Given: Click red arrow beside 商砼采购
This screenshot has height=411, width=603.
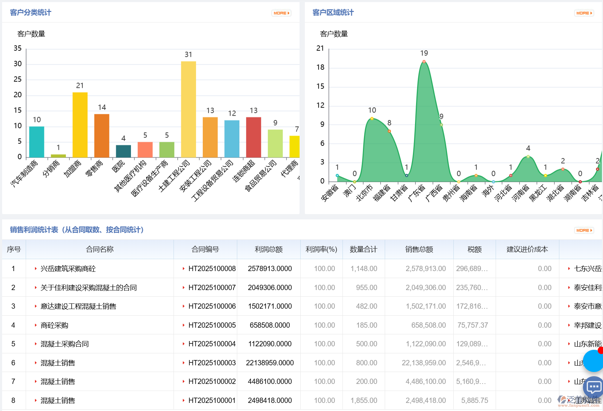Looking at the screenshot, I should pyautogui.click(x=36, y=325).
